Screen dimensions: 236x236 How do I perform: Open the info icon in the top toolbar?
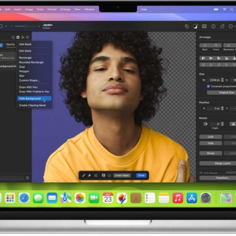coord(213,26)
